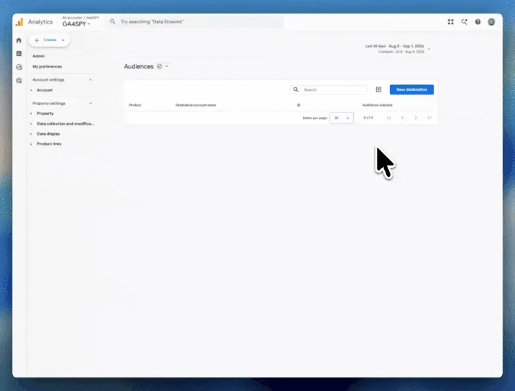The width and height of the screenshot is (515, 391).
Task: Open the profile avatar menu
Action: pyautogui.click(x=491, y=22)
